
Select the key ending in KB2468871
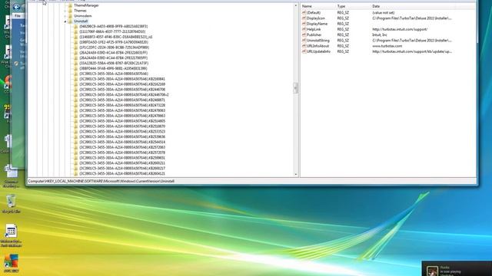[x=122, y=100]
